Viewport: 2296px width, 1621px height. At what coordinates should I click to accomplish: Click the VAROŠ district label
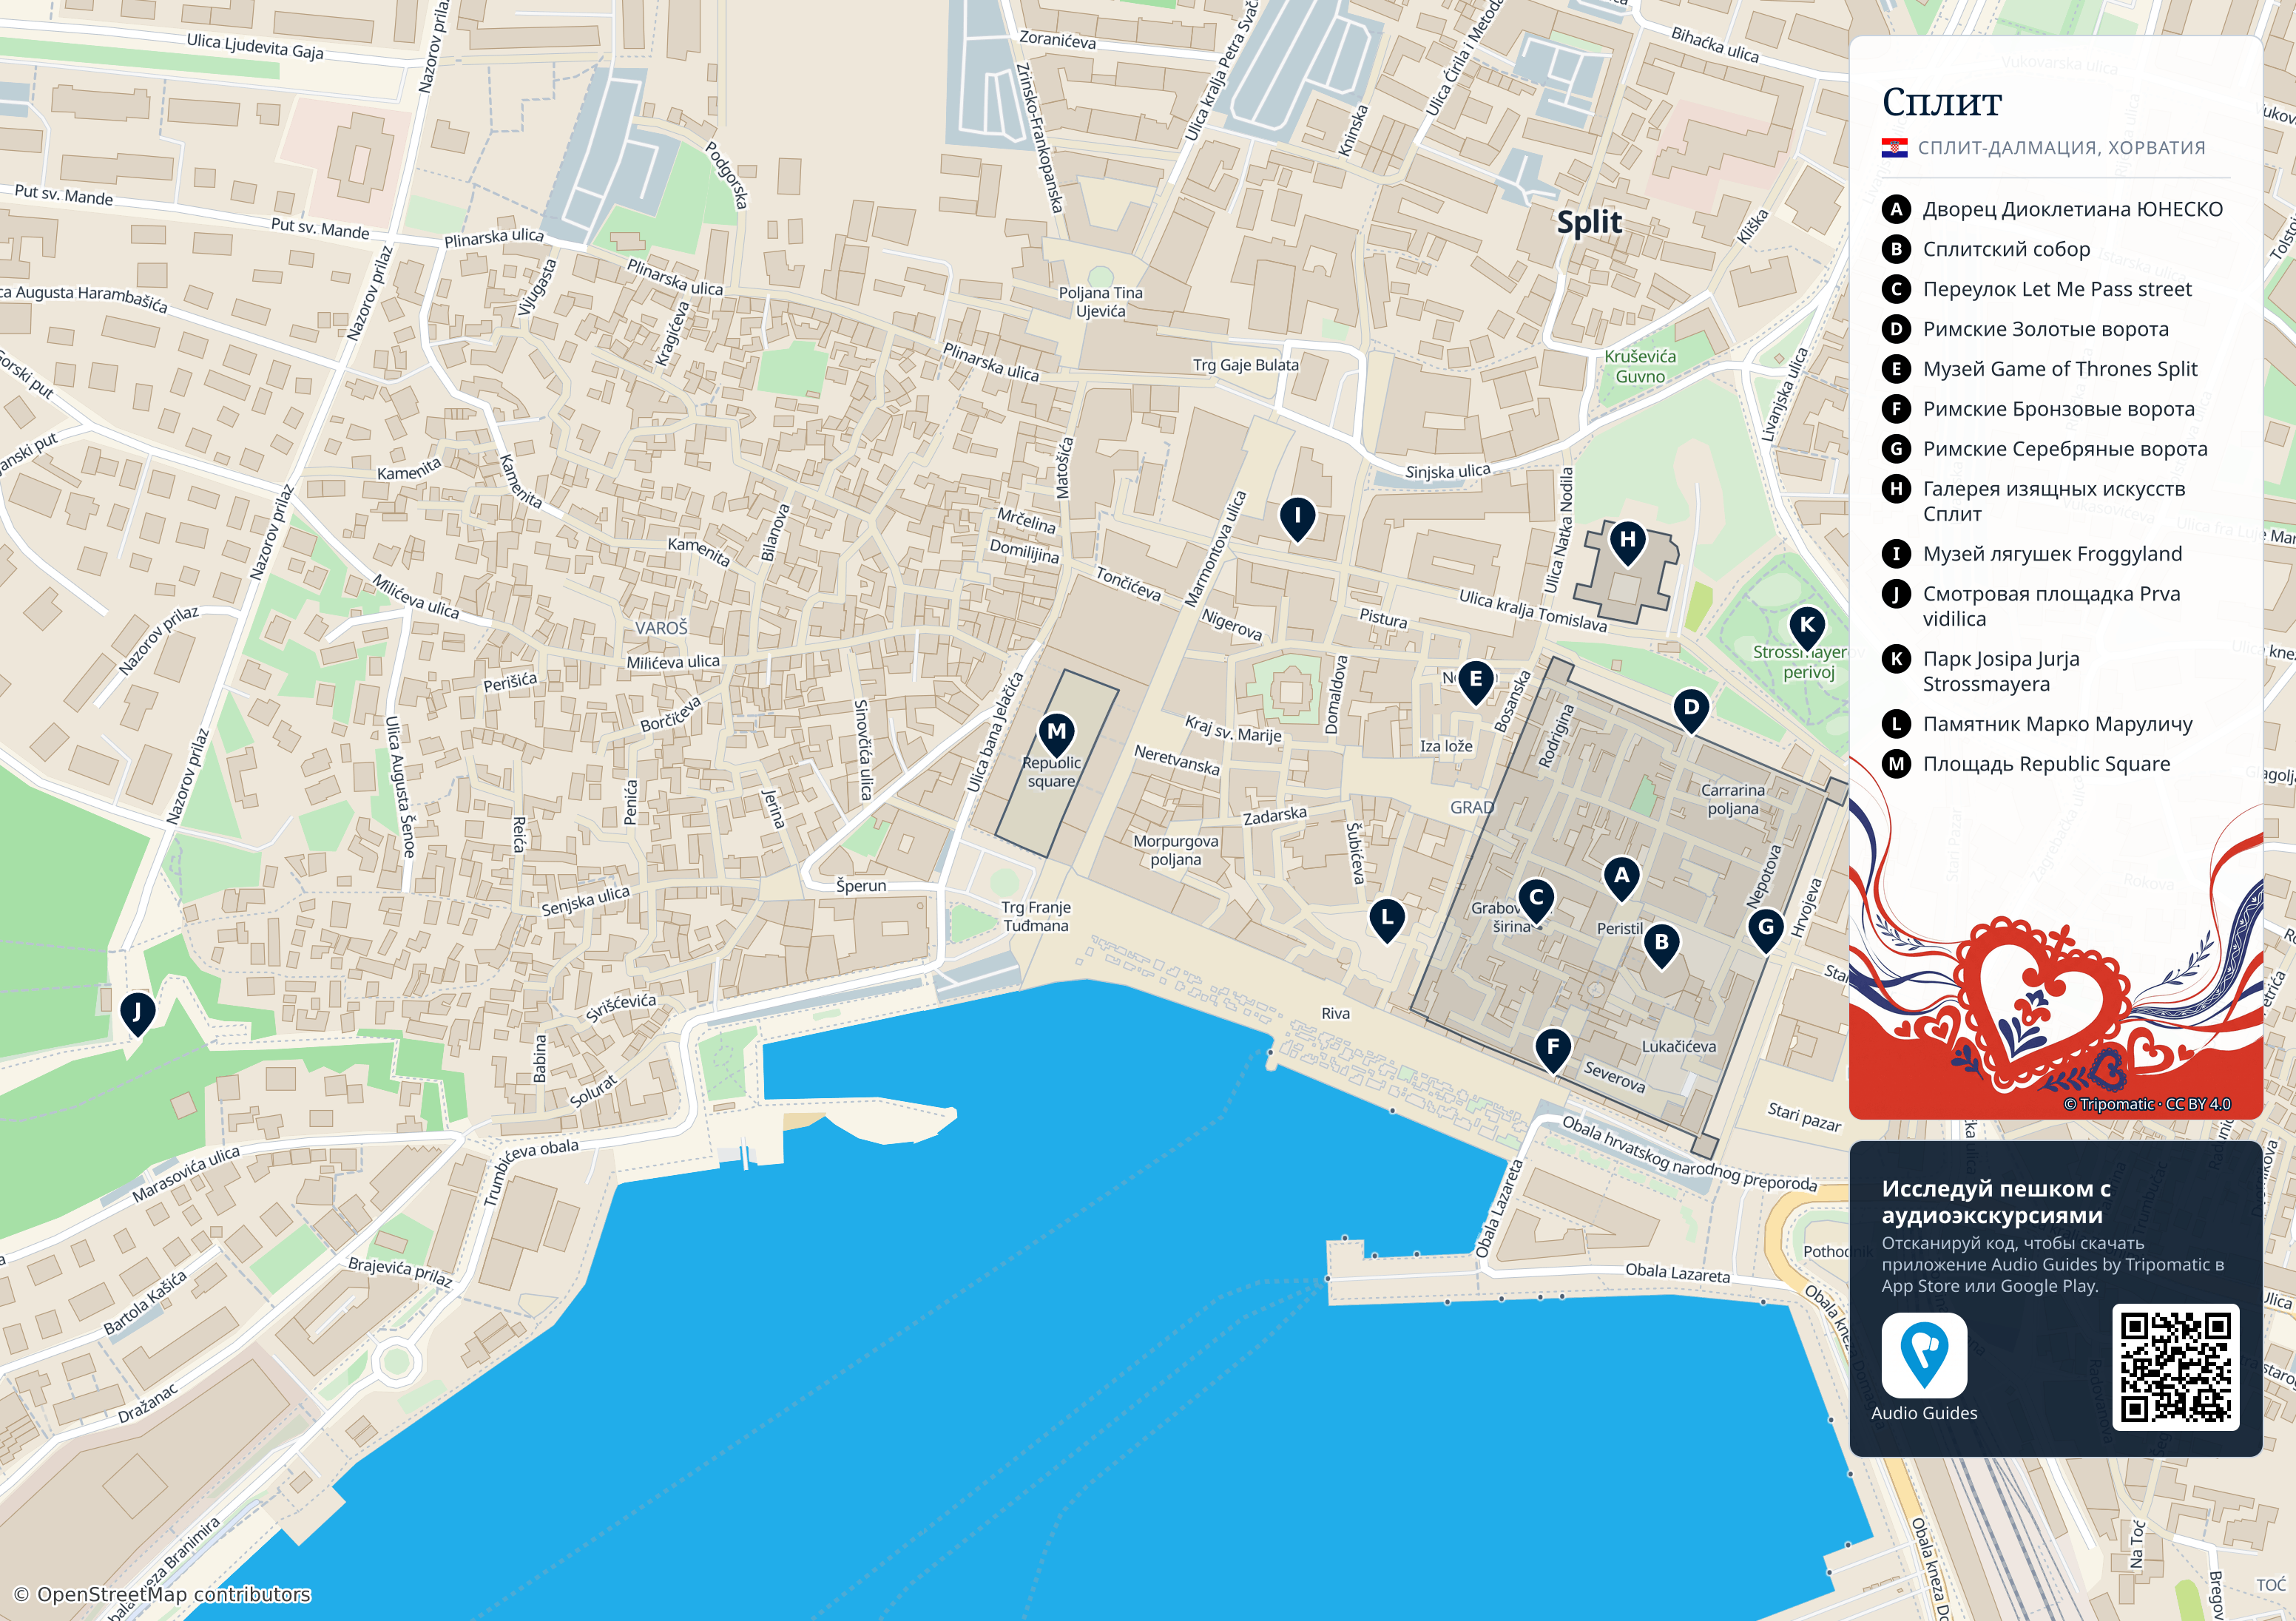(661, 628)
